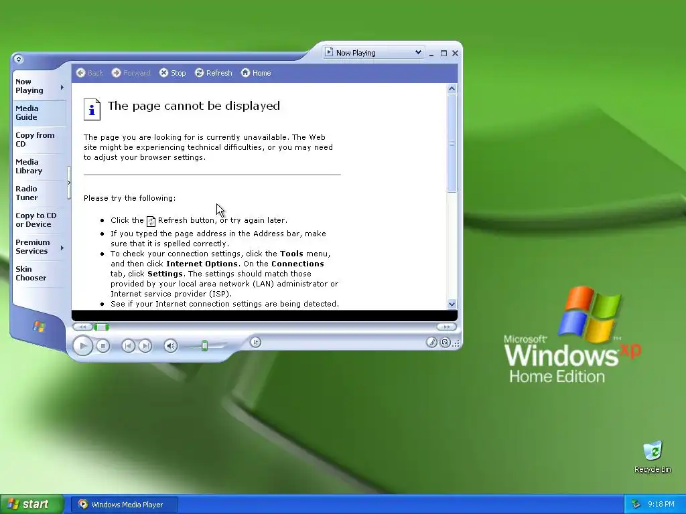Open the Recycle Bin desktop icon
This screenshot has width=686, height=514.
(x=653, y=456)
